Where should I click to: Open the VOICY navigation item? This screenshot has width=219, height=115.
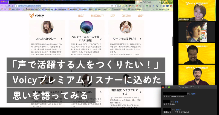(x=141, y=16)
